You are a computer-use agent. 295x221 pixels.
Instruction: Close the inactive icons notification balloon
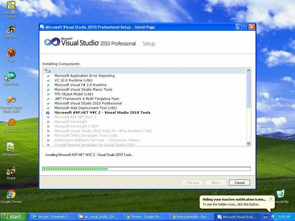click(271, 199)
